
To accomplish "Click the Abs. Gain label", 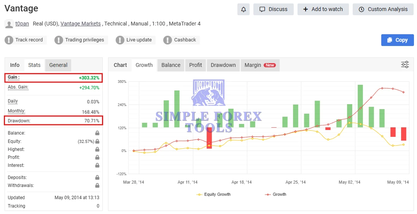I will tap(18, 87).
